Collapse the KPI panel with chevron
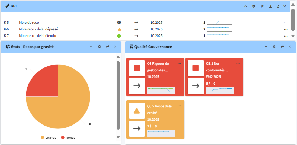This screenshot has height=145, width=297. 246,6
